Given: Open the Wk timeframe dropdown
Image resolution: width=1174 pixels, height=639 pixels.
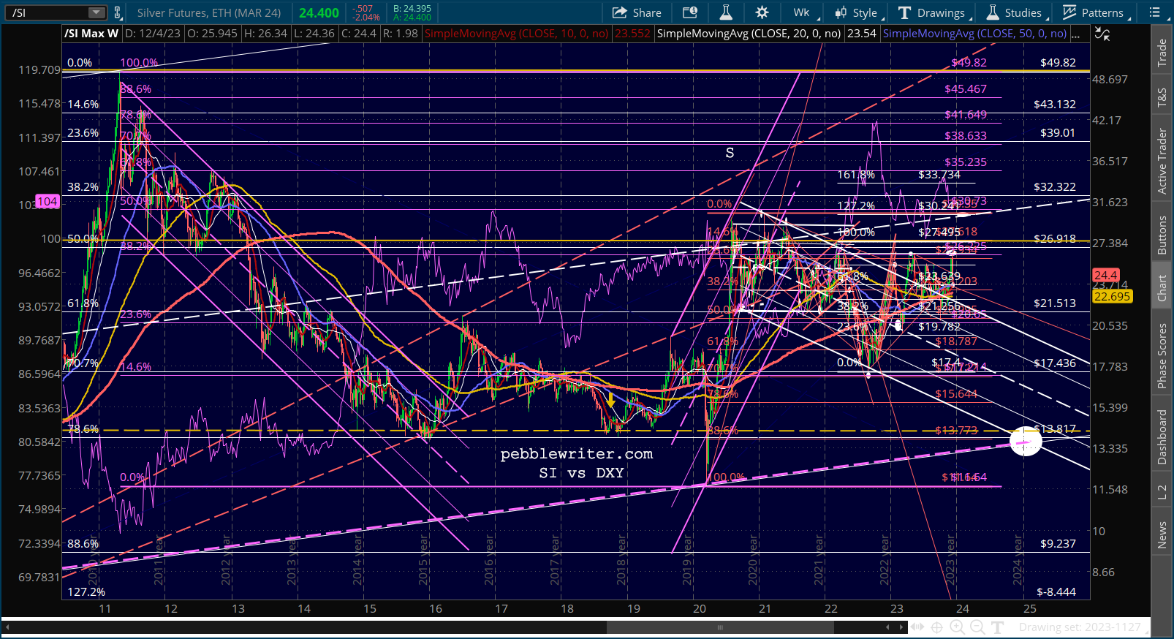Looking at the screenshot, I should click(804, 12).
